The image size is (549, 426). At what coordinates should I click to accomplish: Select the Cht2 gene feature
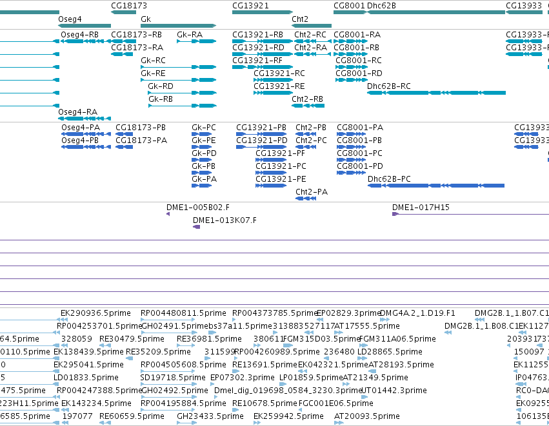click(x=312, y=26)
